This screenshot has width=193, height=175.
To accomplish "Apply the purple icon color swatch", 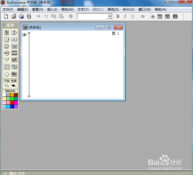I will 16,106.
